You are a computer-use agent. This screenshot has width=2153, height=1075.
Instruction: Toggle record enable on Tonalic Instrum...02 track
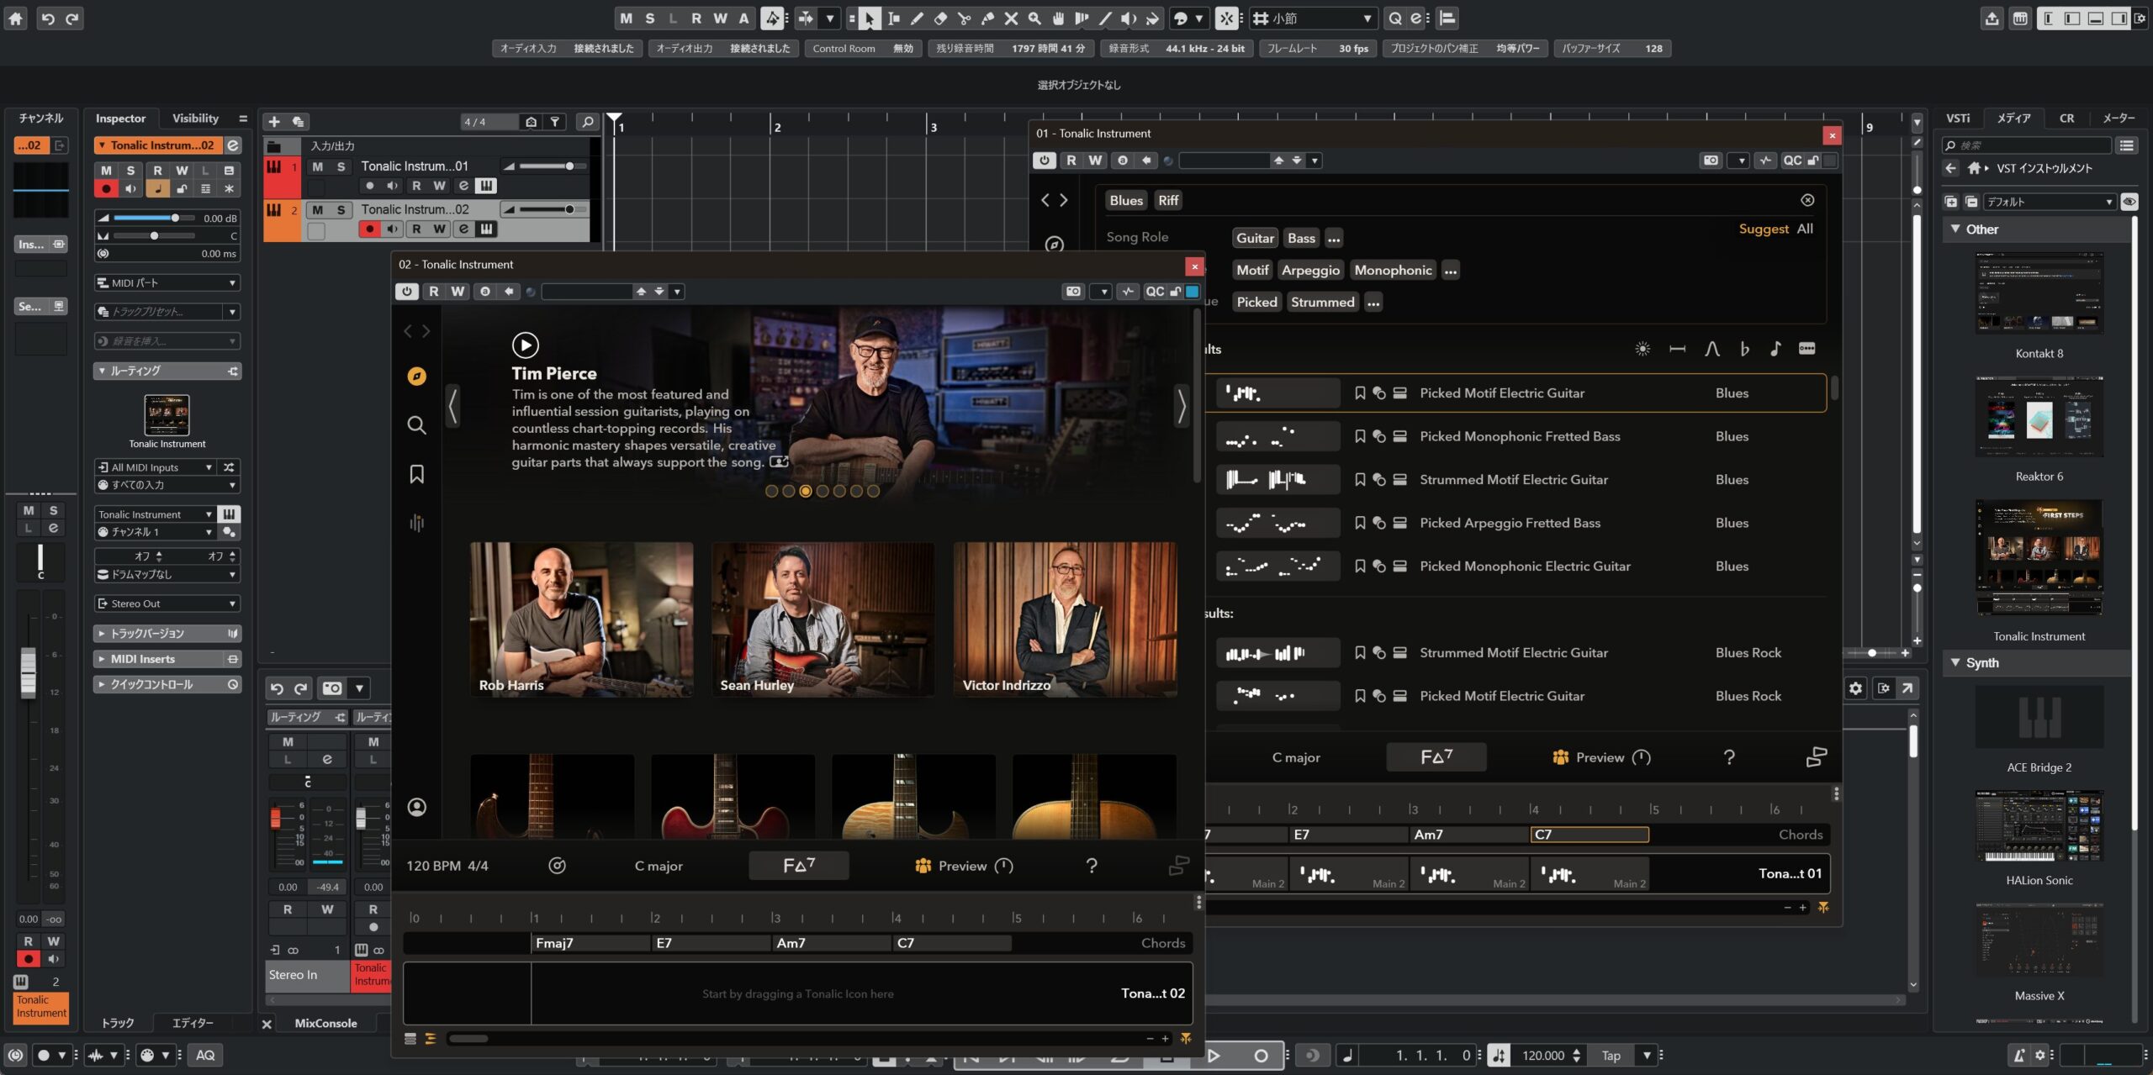[369, 229]
